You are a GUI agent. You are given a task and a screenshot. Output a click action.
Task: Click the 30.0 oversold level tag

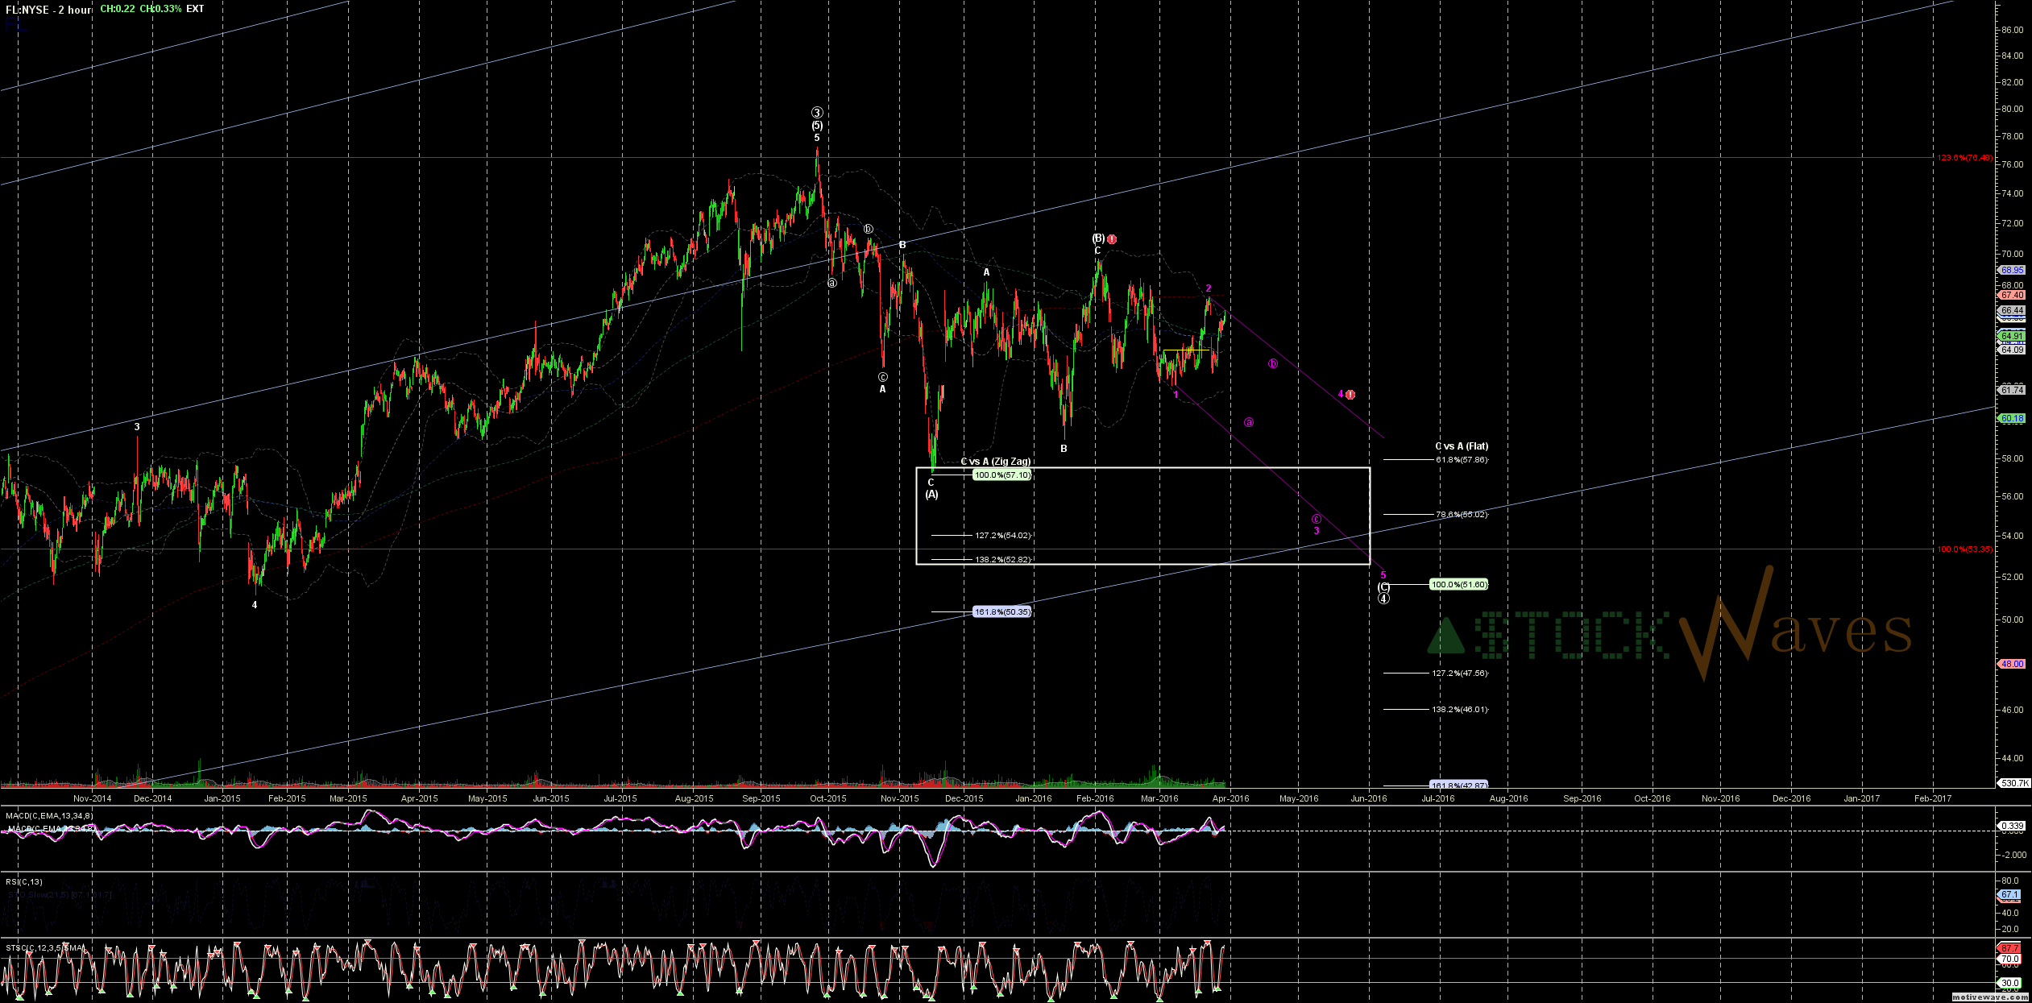click(2009, 983)
